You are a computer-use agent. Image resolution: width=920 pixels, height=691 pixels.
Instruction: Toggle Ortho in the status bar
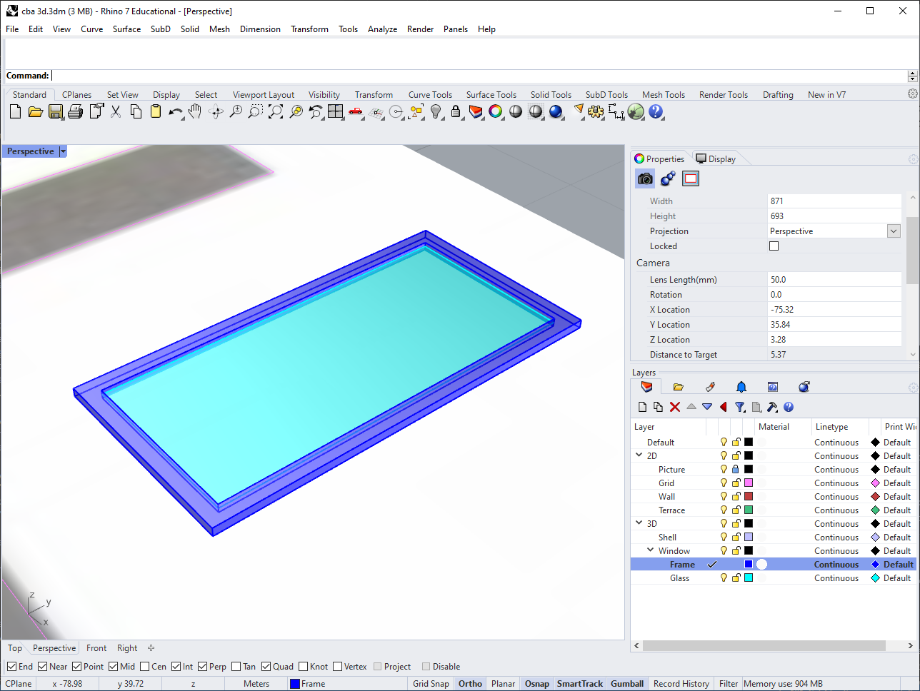tap(470, 684)
